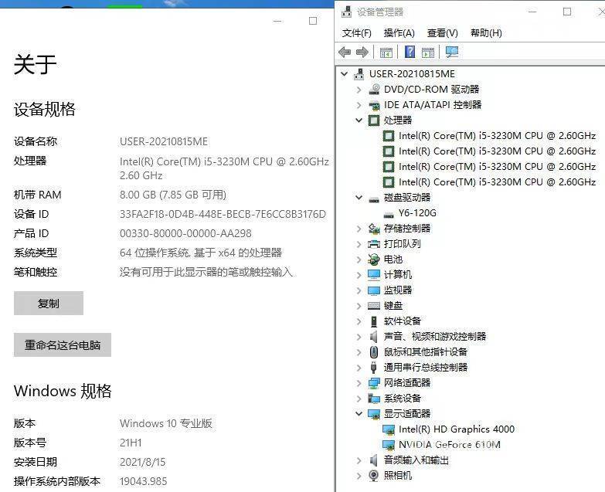This screenshot has width=605, height=492.
Task: Click the device ID value 33FA2F18-0D4B-448E-BECB-7E6CC8B3176D
Action: pos(223,214)
